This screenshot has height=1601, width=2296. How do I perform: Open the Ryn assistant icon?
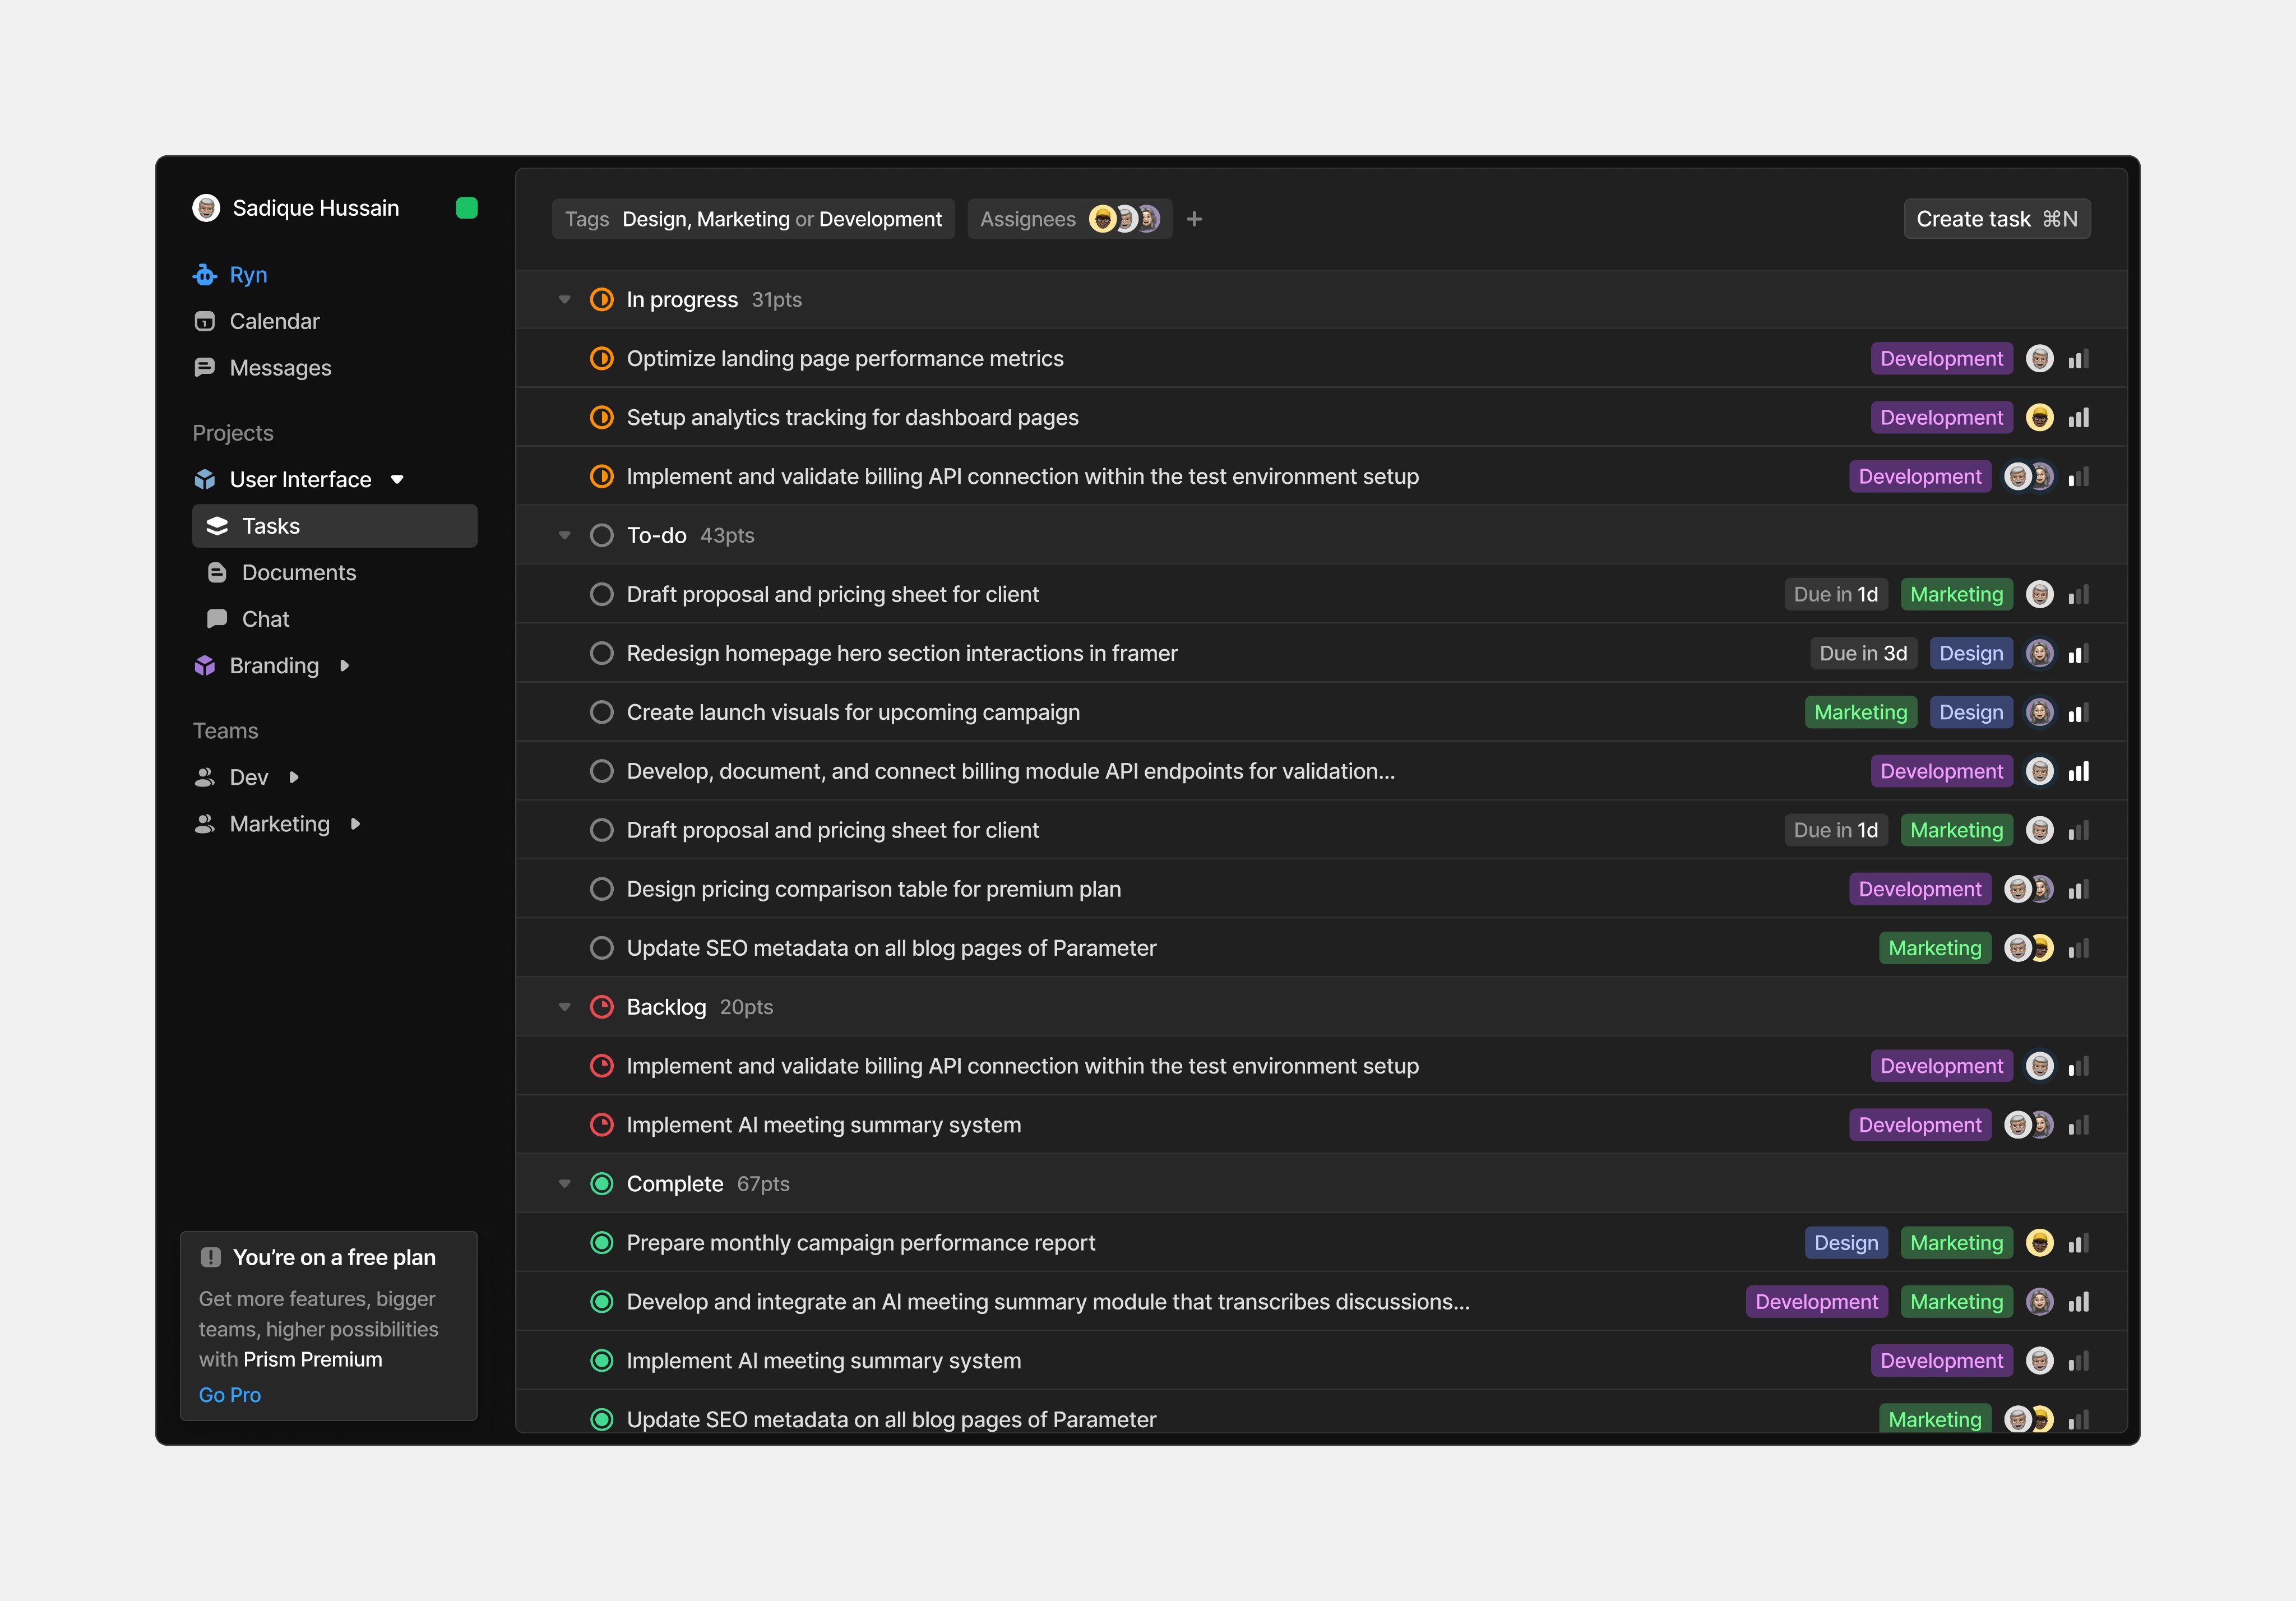coord(205,275)
